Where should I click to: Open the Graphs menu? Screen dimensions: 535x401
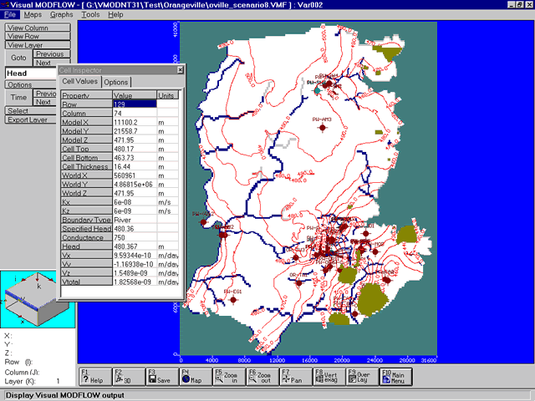61,15
